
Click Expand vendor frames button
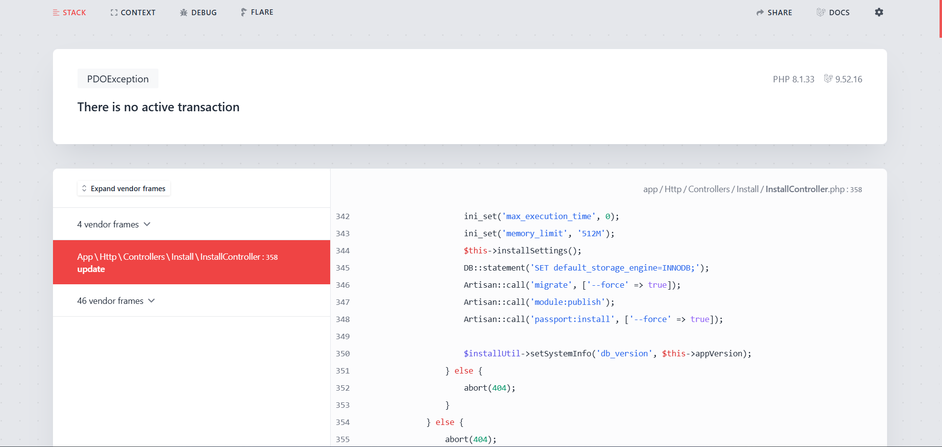point(124,189)
